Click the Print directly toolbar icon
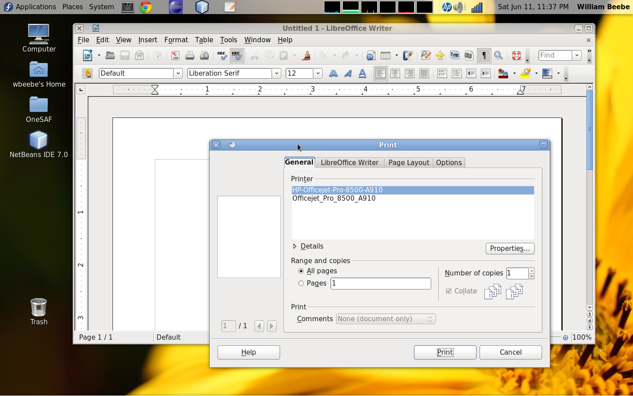The height and width of the screenshot is (396, 633). click(190, 55)
